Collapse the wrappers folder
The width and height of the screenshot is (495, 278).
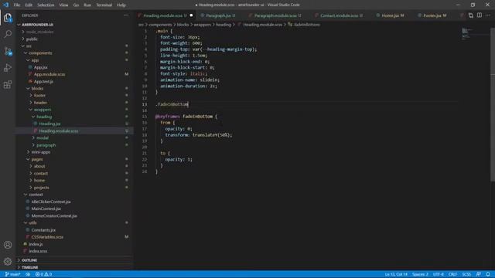tap(43, 110)
